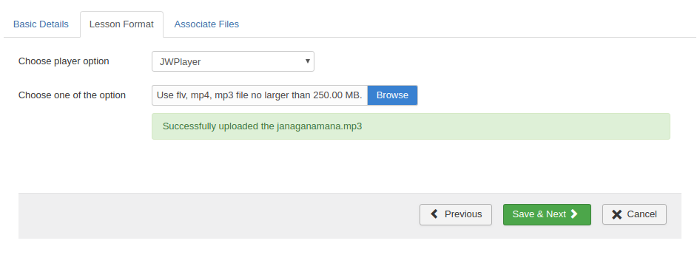Click the janaganamana.mp3 filename in the alert
This screenshot has height=269, width=697.
point(319,126)
